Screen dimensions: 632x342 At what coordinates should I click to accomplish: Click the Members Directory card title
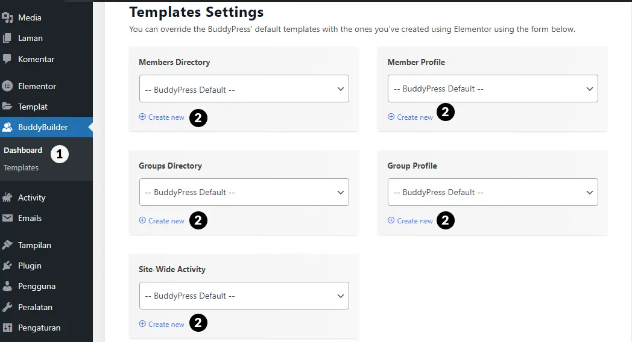click(x=174, y=63)
